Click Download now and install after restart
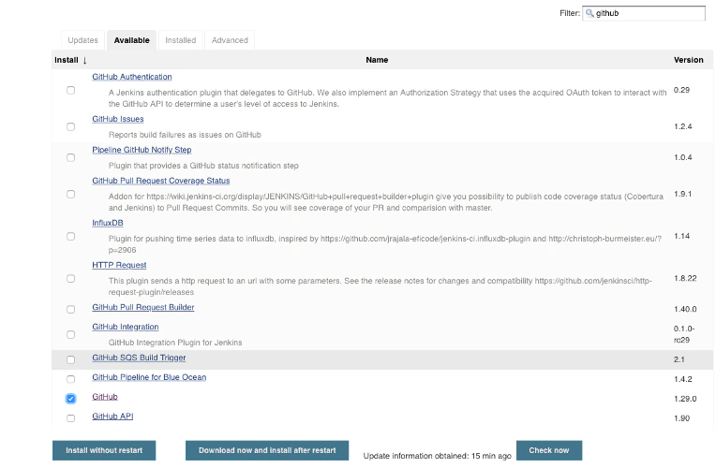 267,450
